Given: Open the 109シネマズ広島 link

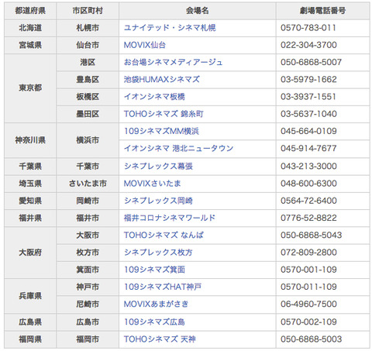Looking at the screenshot, I should click(154, 322).
